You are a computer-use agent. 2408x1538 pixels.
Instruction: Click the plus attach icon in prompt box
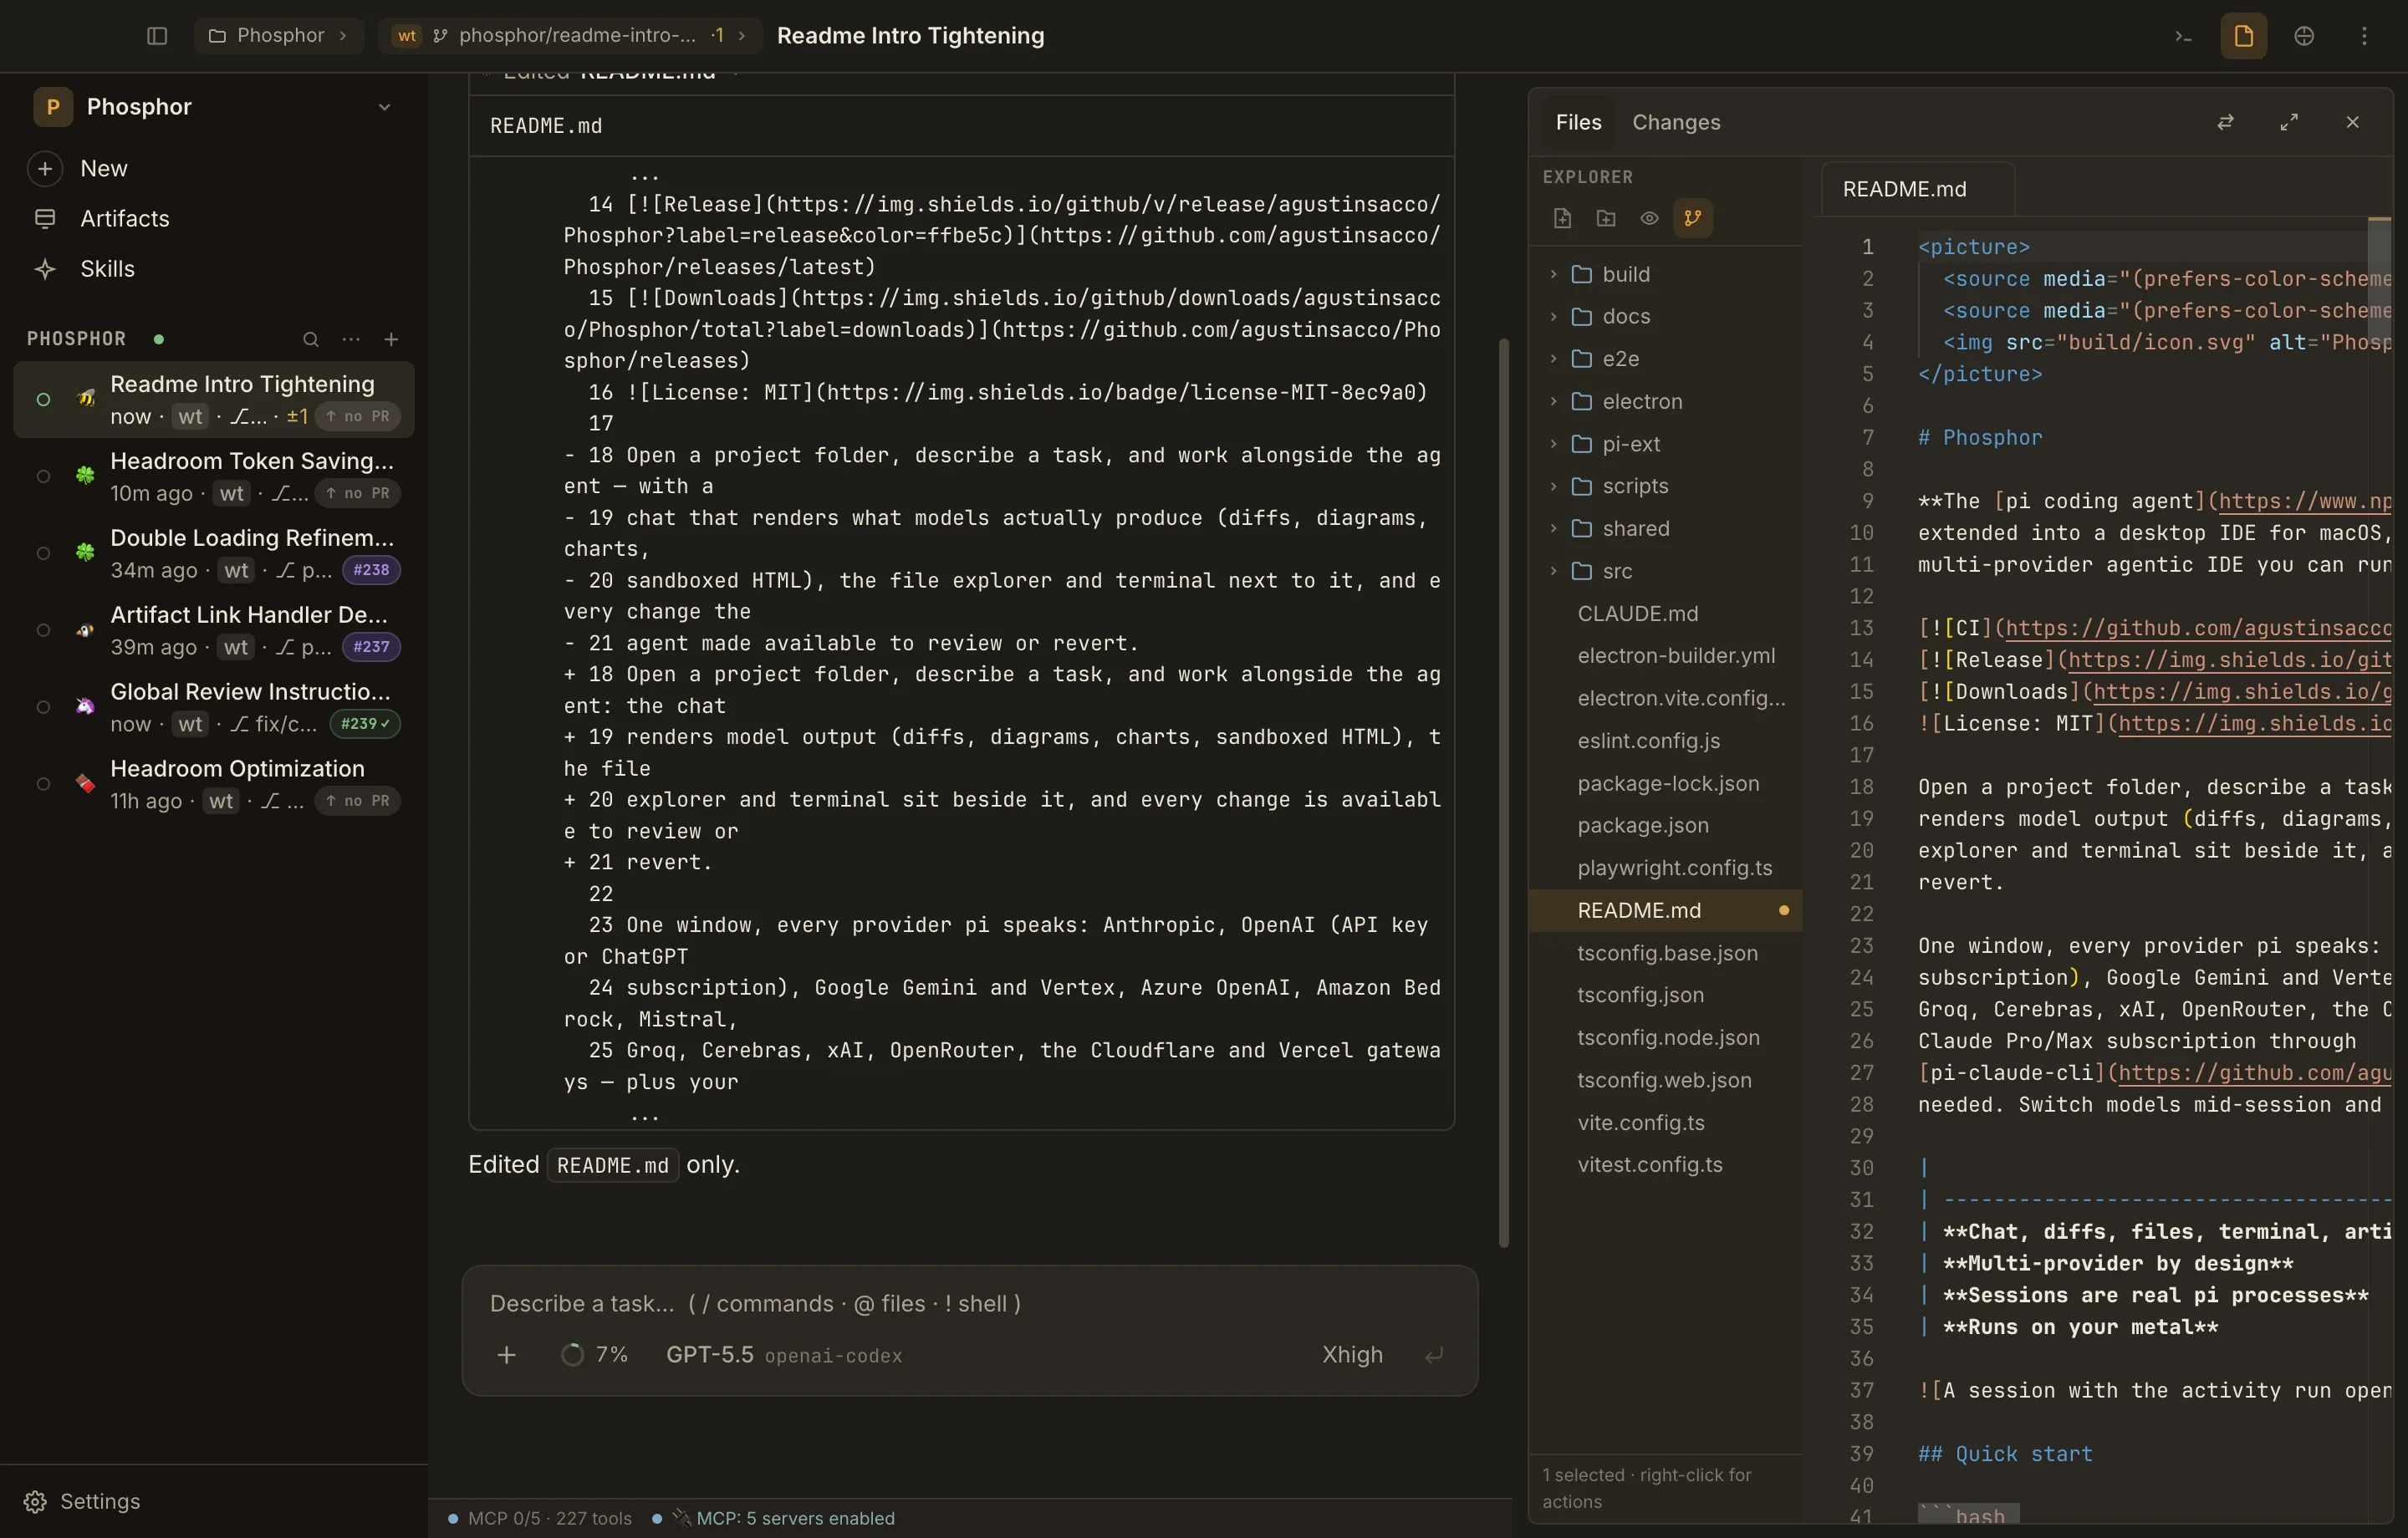[506, 1355]
